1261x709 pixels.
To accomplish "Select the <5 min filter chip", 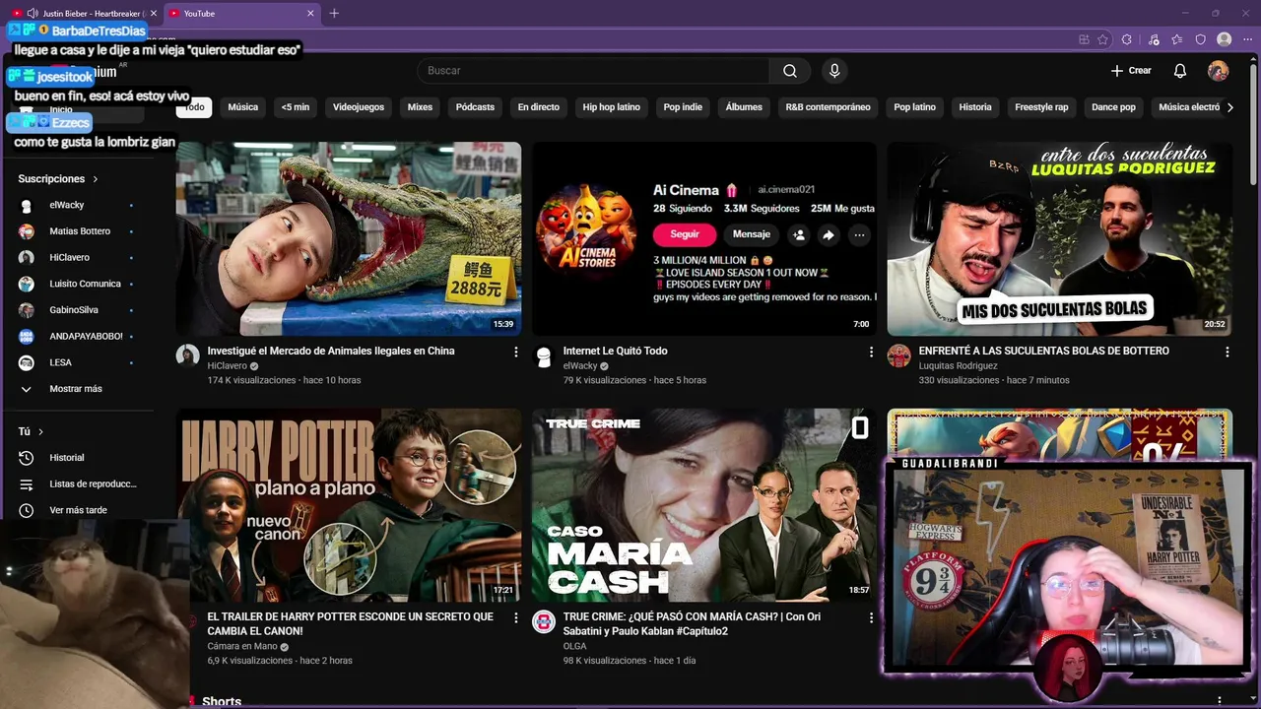I will coord(295,107).
